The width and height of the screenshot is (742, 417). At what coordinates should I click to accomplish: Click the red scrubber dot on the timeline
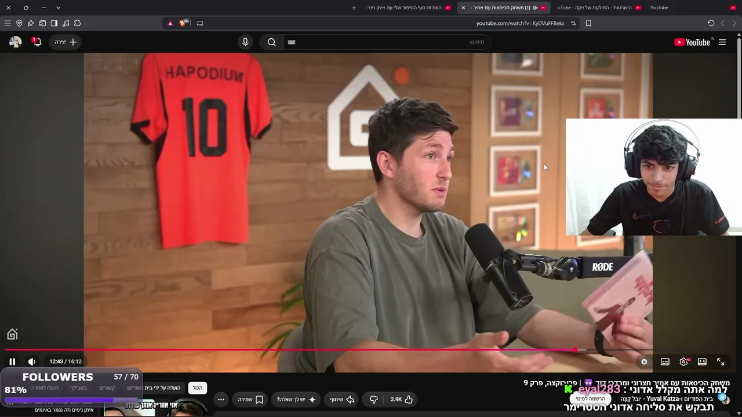tap(575, 350)
